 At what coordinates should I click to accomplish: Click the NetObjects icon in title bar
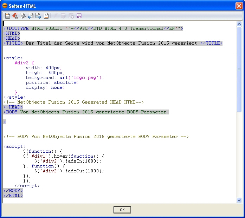[5, 6]
